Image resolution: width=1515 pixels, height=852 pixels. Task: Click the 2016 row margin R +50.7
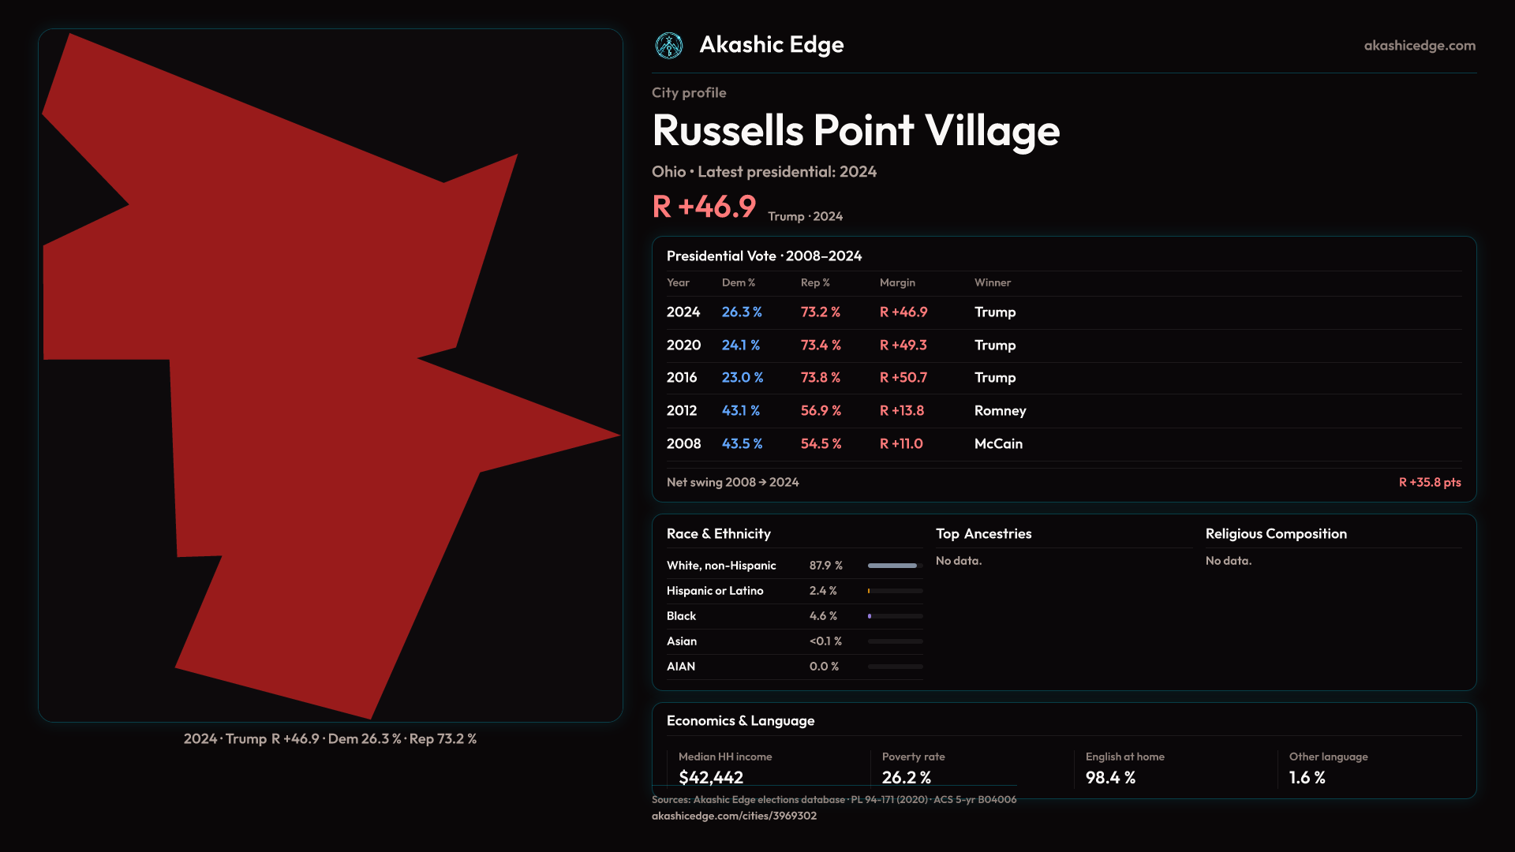[x=903, y=378]
